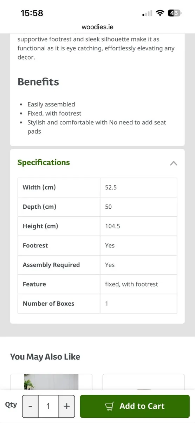Collapse the Specifications section chevron

(x=174, y=163)
